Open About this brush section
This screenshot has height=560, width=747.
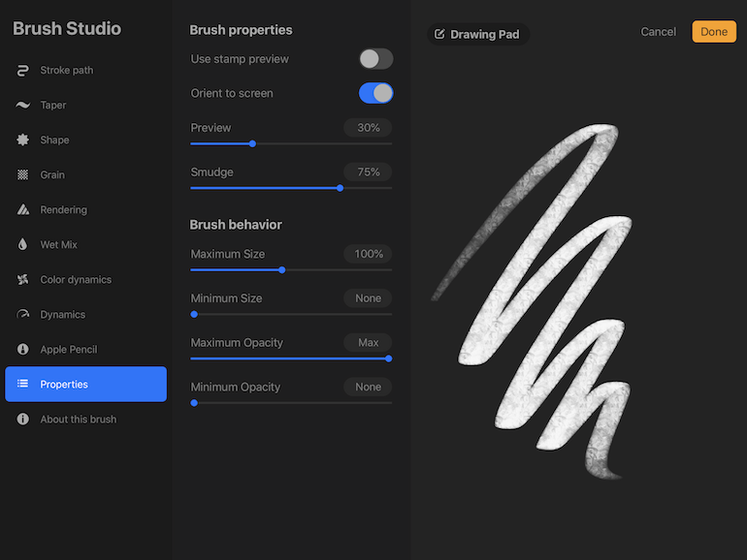pos(85,420)
